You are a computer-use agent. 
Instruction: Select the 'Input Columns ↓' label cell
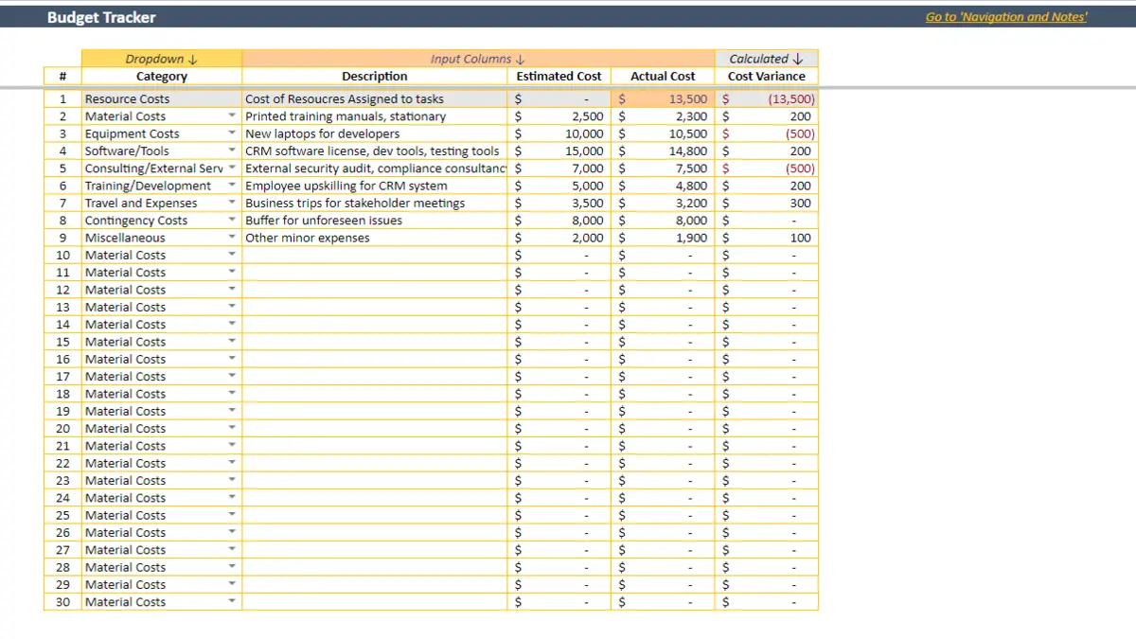(478, 59)
